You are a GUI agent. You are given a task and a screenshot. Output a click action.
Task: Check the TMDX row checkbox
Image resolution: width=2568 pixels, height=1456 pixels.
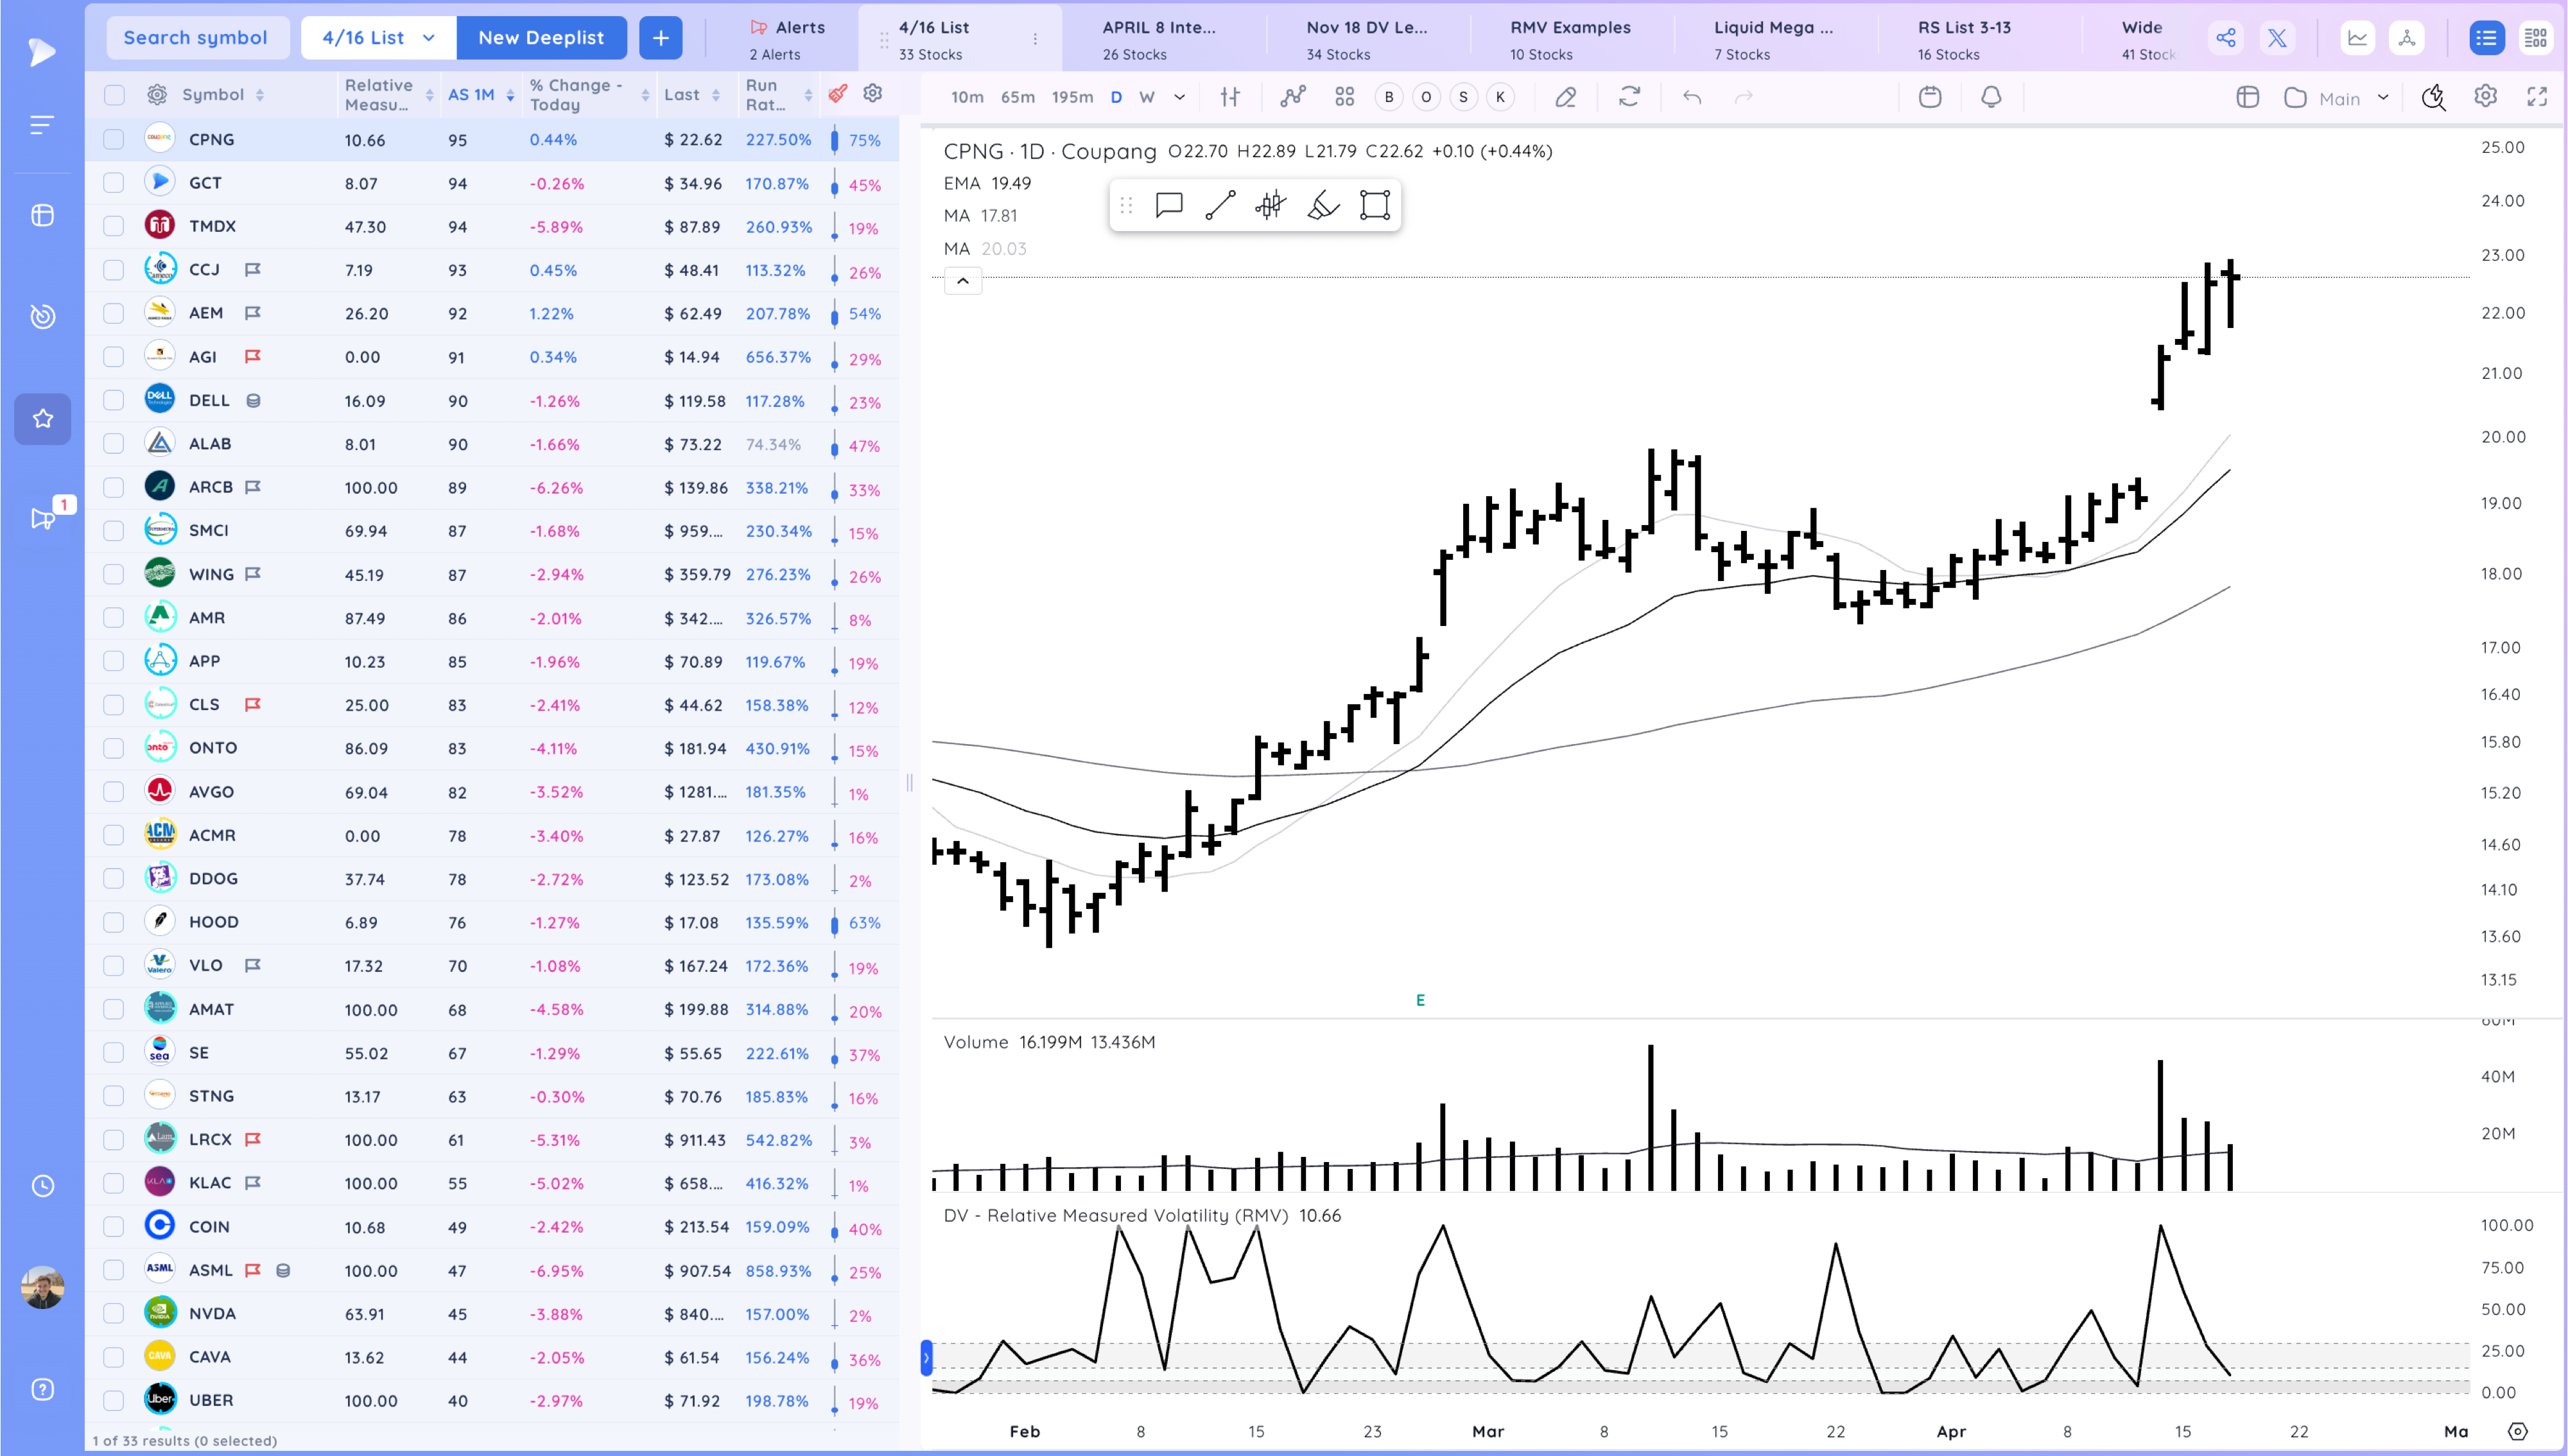pyautogui.click(x=114, y=226)
